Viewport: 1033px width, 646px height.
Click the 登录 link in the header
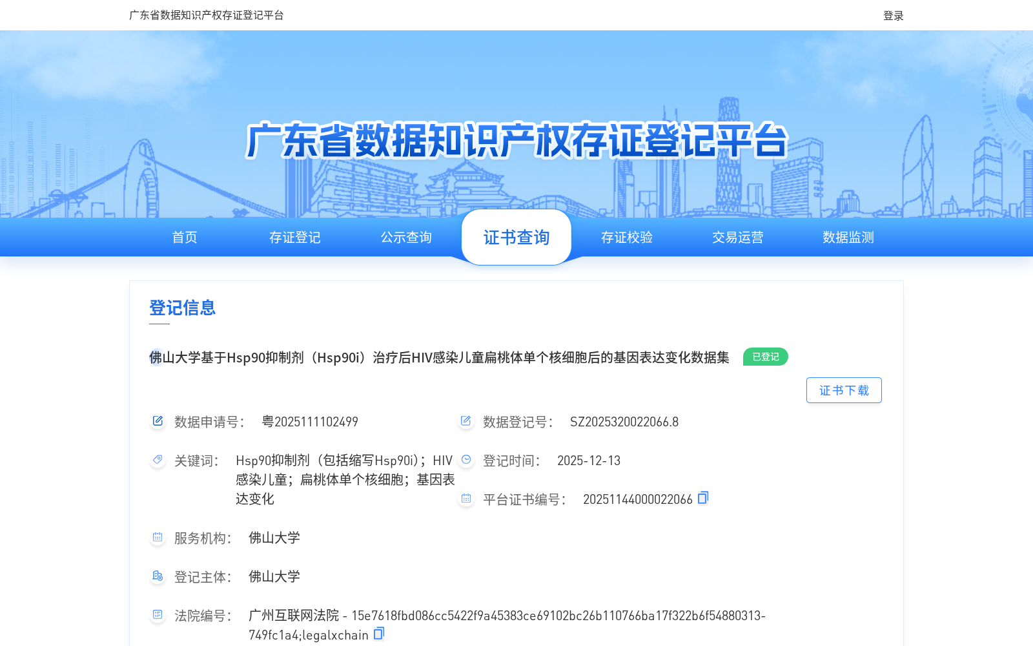894,16
